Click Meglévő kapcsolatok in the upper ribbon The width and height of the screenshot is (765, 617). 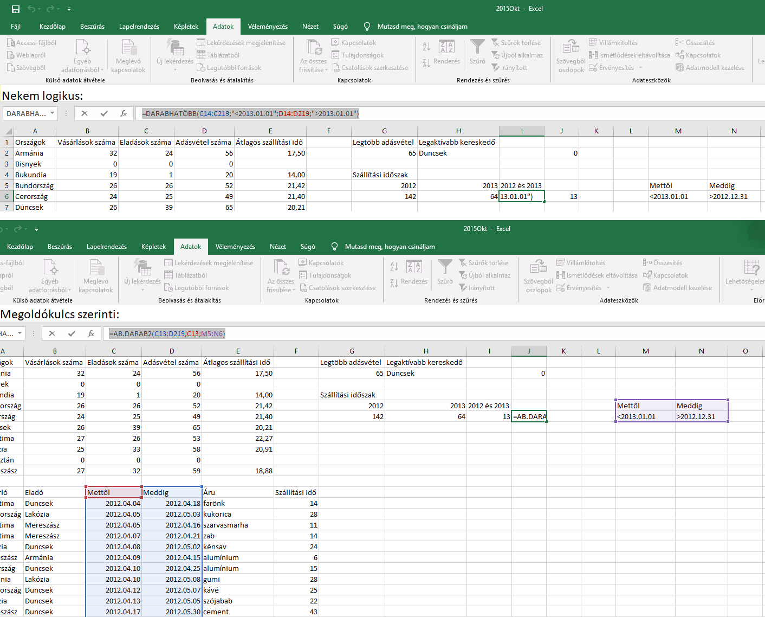tap(128, 56)
